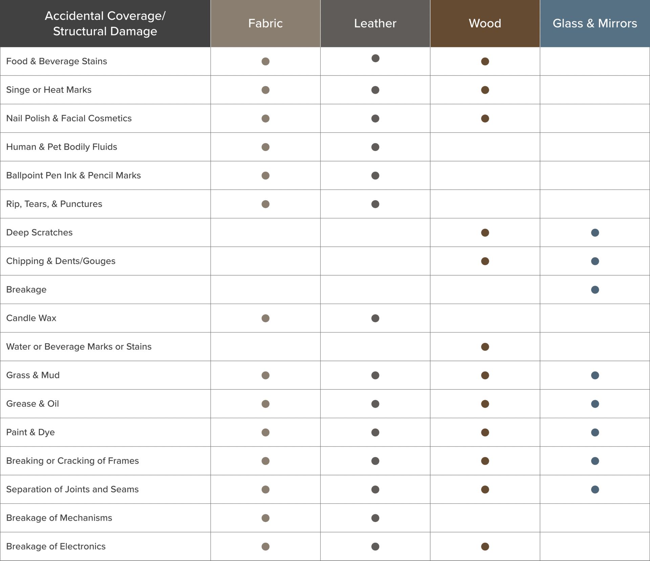Click the Rip, Tears, & Punctures row label
Image resolution: width=650 pixels, height=561 pixels.
(54, 204)
